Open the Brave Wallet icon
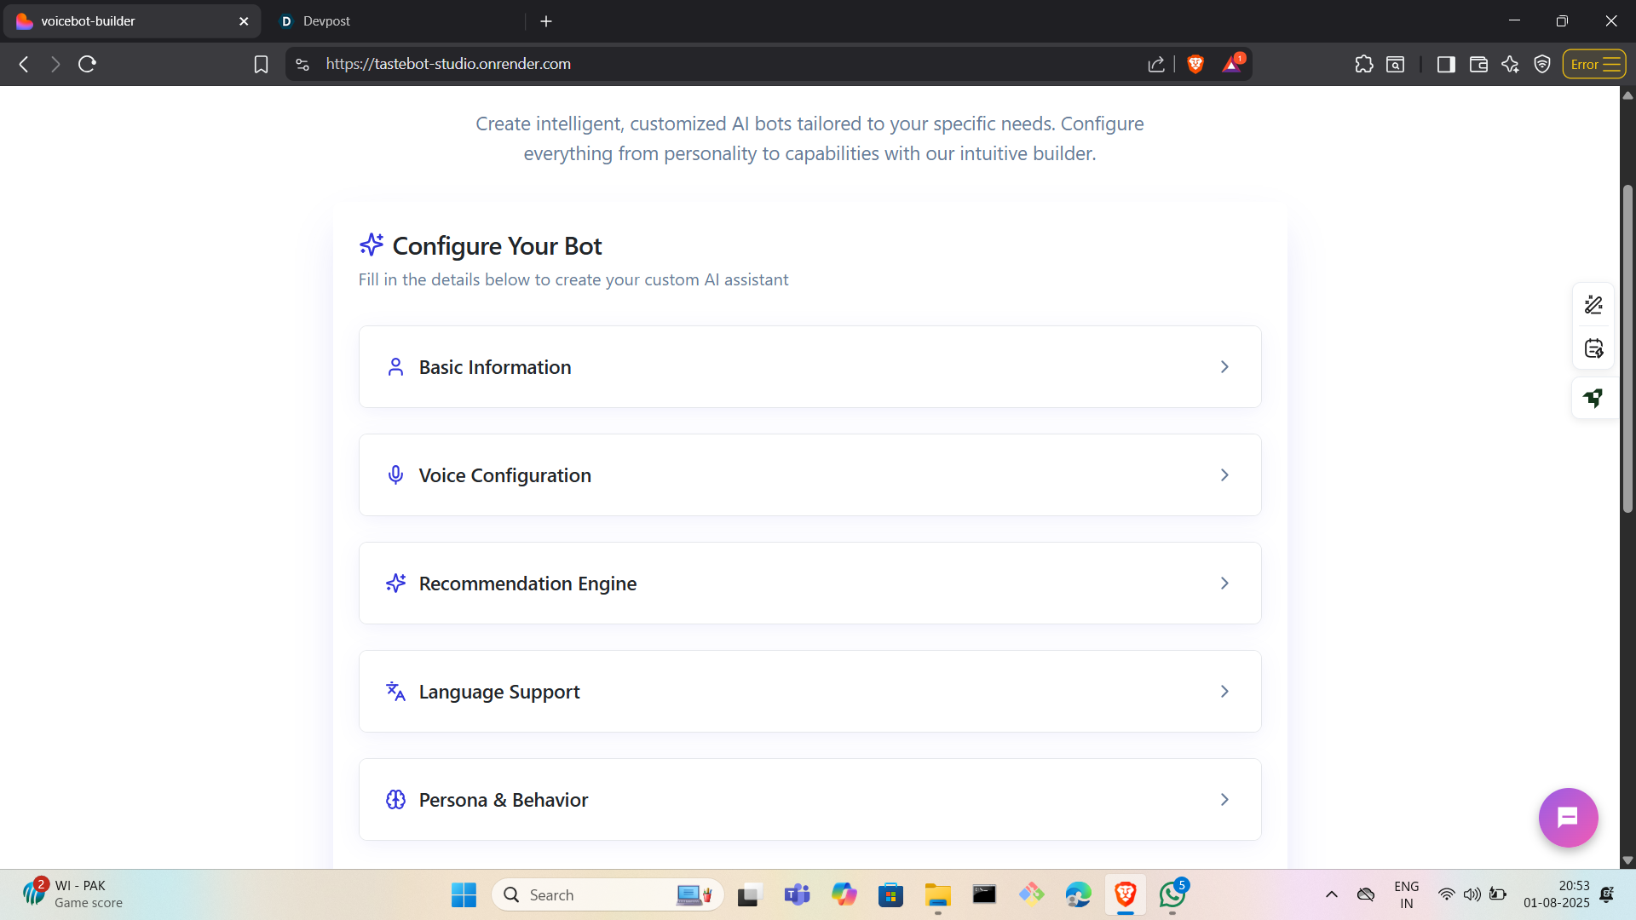This screenshot has width=1636, height=920. (1478, 64)
